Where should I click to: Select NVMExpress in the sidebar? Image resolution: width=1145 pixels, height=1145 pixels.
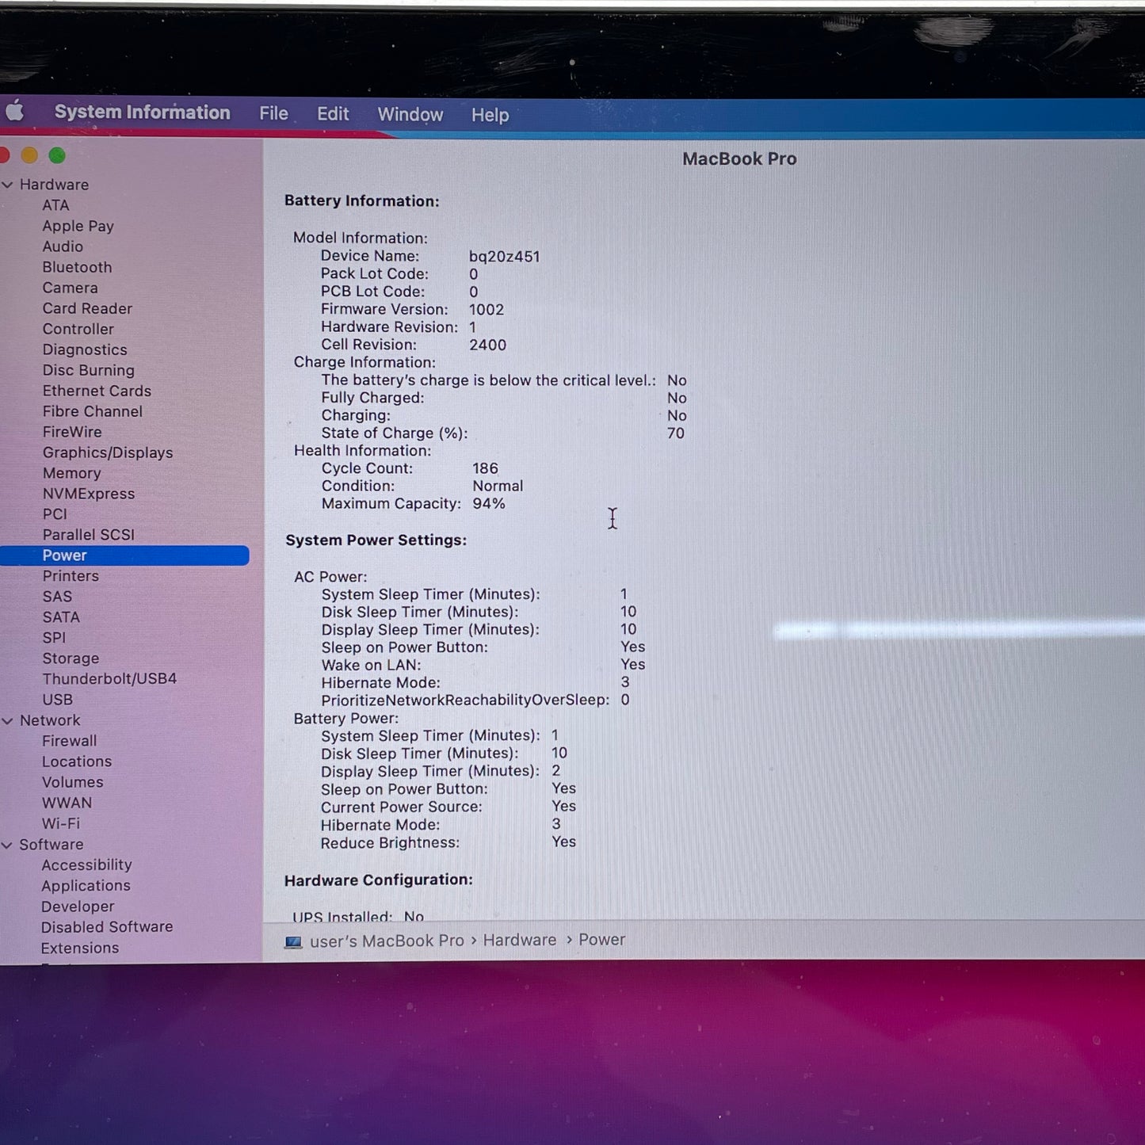coord(89,494)
